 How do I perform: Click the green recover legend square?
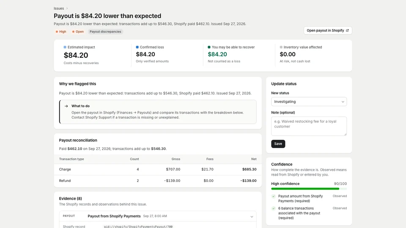click(x=209, y=47)
